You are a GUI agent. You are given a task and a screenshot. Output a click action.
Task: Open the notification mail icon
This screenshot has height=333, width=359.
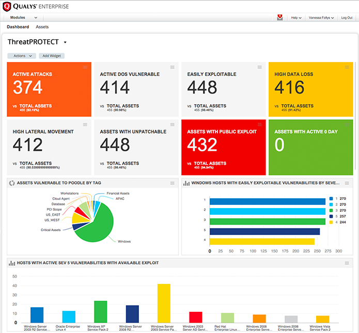tap(279, 18)
